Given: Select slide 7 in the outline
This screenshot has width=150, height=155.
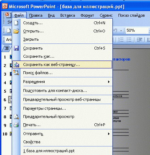Looking at the screenshot, I should point(11,108).
